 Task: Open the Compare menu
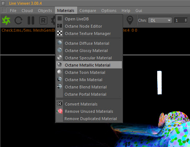88,11
